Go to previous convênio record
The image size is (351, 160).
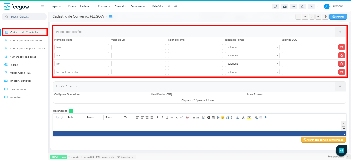(298, 17)
